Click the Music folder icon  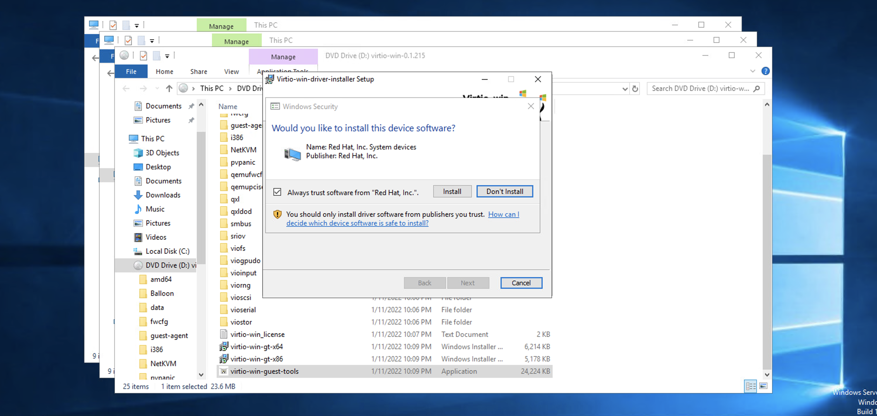coord(138,209)
